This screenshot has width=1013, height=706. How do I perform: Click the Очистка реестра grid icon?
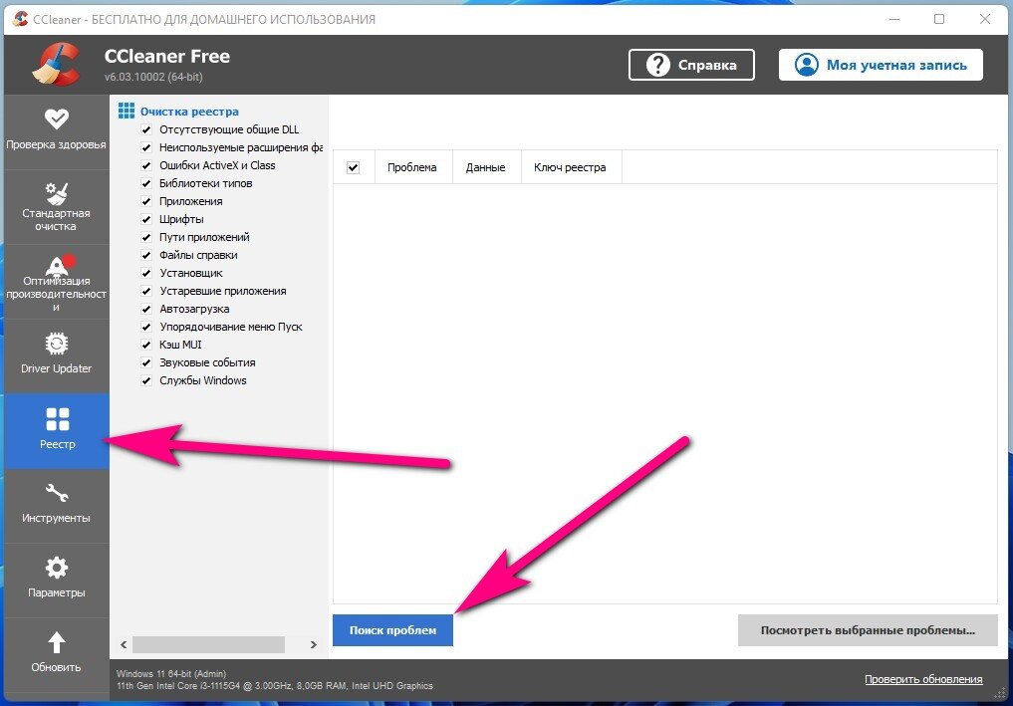click(x=126, y=111)
